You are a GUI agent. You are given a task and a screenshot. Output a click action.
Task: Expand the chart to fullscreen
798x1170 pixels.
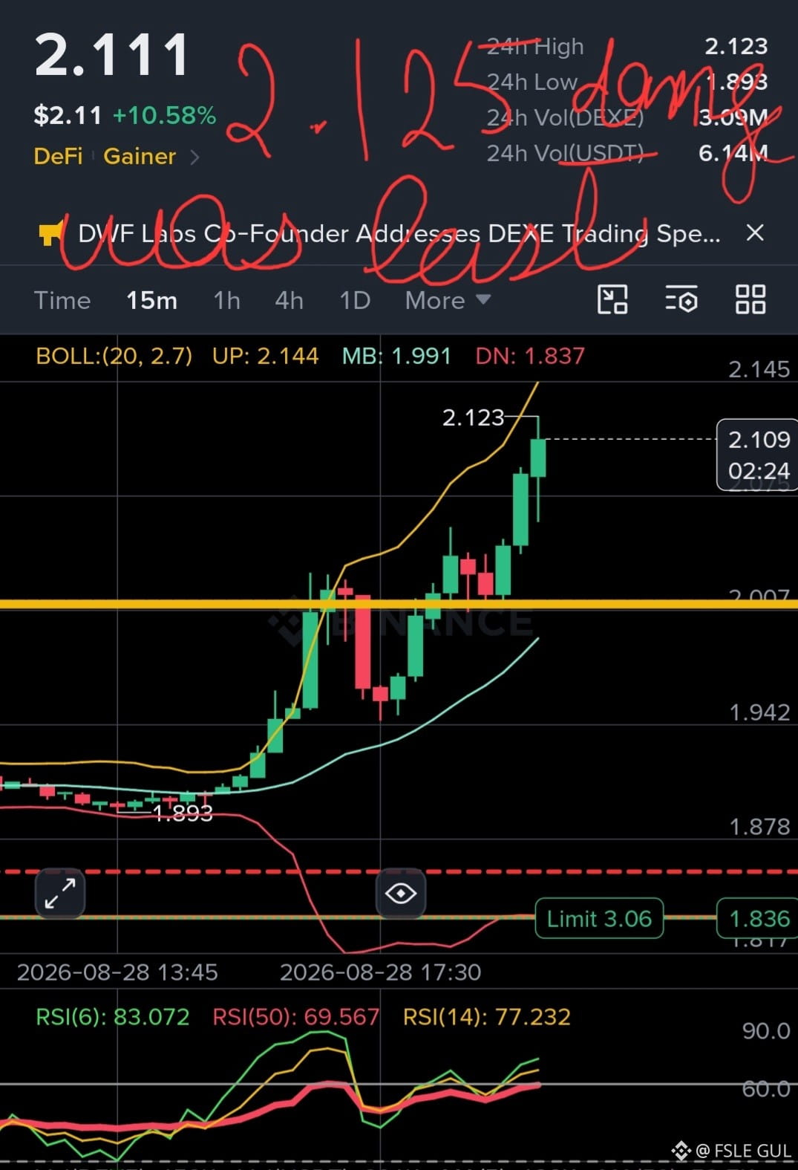point(60,894)
